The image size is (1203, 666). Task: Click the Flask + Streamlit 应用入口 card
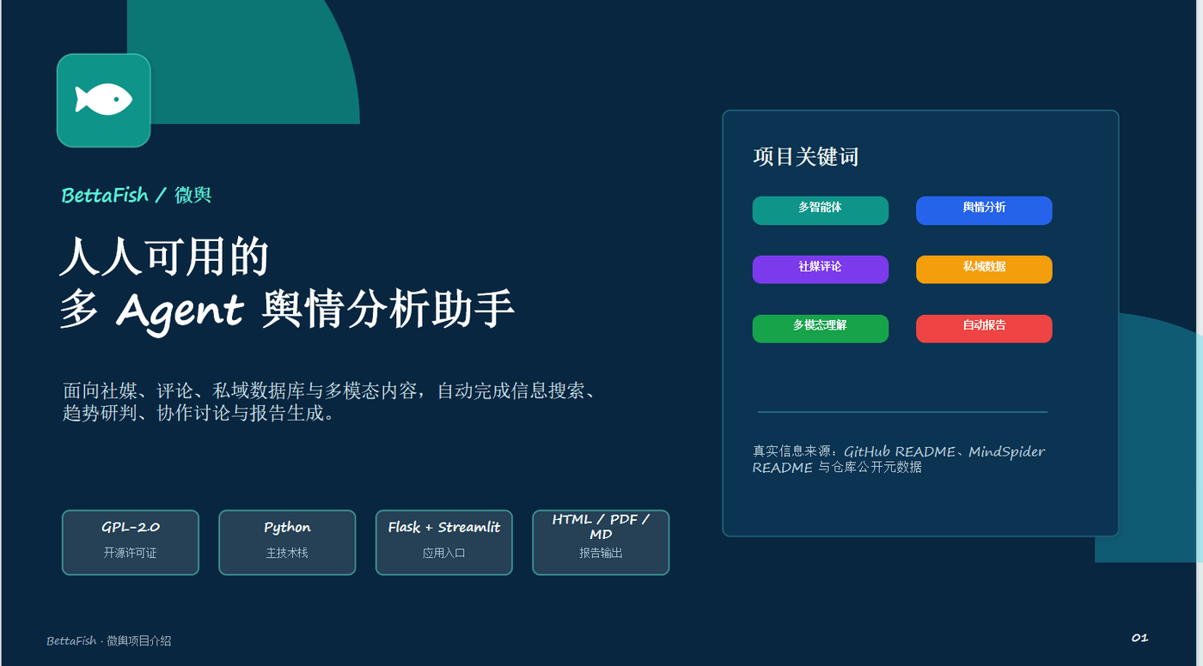[444, 542]
